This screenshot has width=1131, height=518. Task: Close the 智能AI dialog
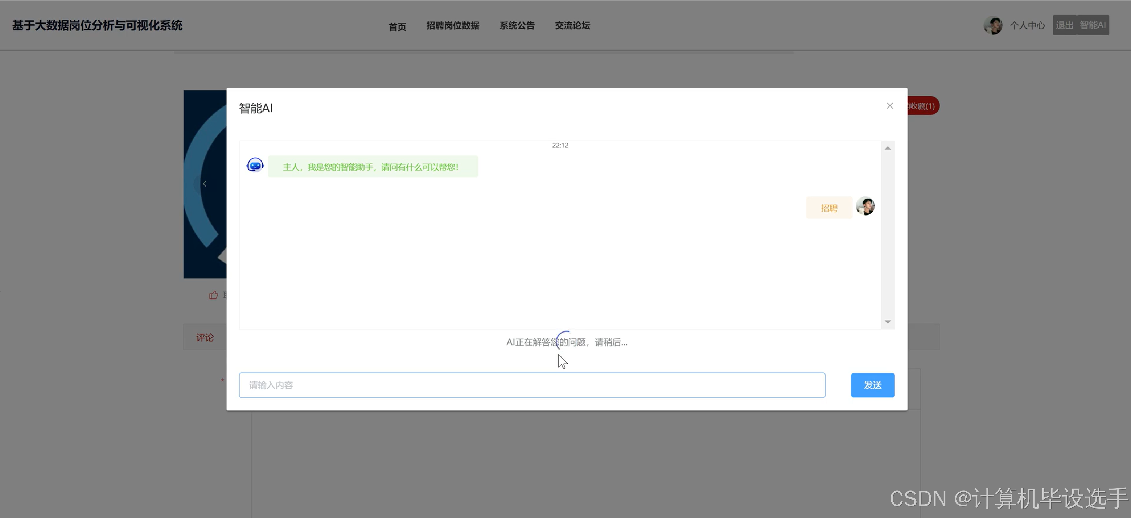click(889, 106)
